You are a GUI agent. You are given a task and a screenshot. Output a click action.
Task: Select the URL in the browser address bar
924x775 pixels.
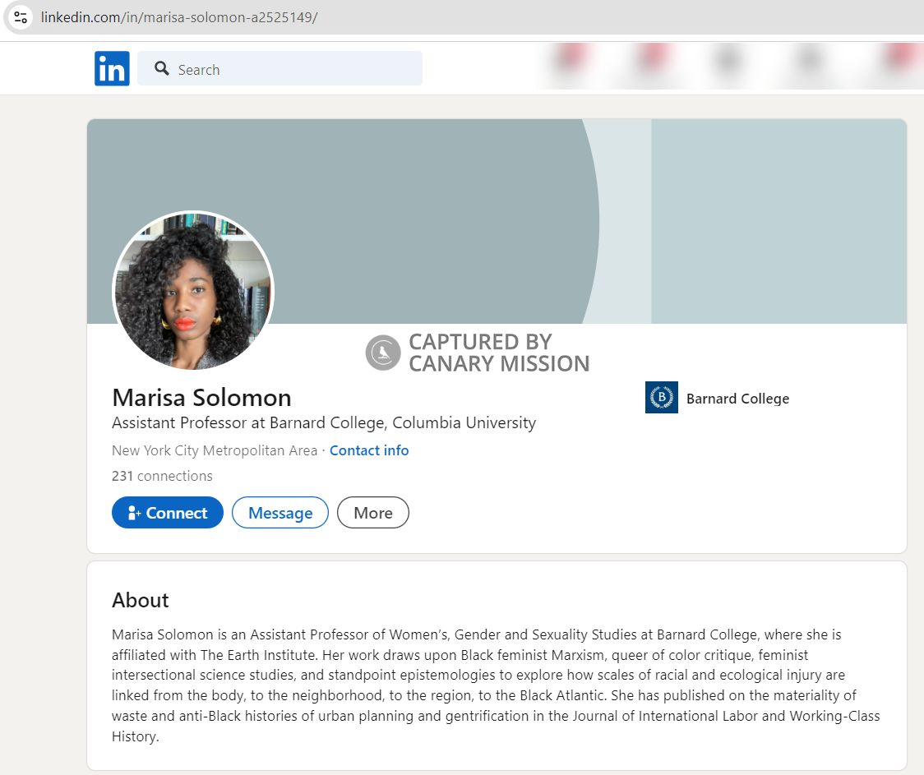click(x=178, y=16)
